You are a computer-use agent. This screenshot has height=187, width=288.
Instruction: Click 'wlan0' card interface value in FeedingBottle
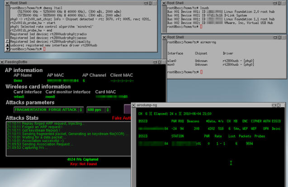19,96
